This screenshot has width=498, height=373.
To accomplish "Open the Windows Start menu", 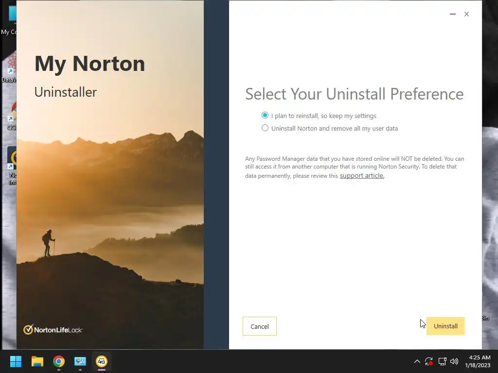I will click(16, 361).
